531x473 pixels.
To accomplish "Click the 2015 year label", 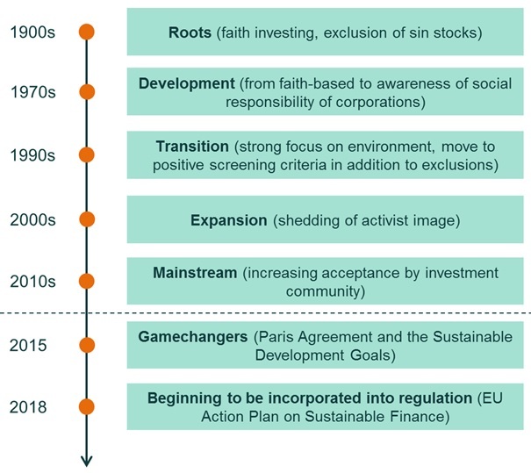I will click(x=28, y=346).
